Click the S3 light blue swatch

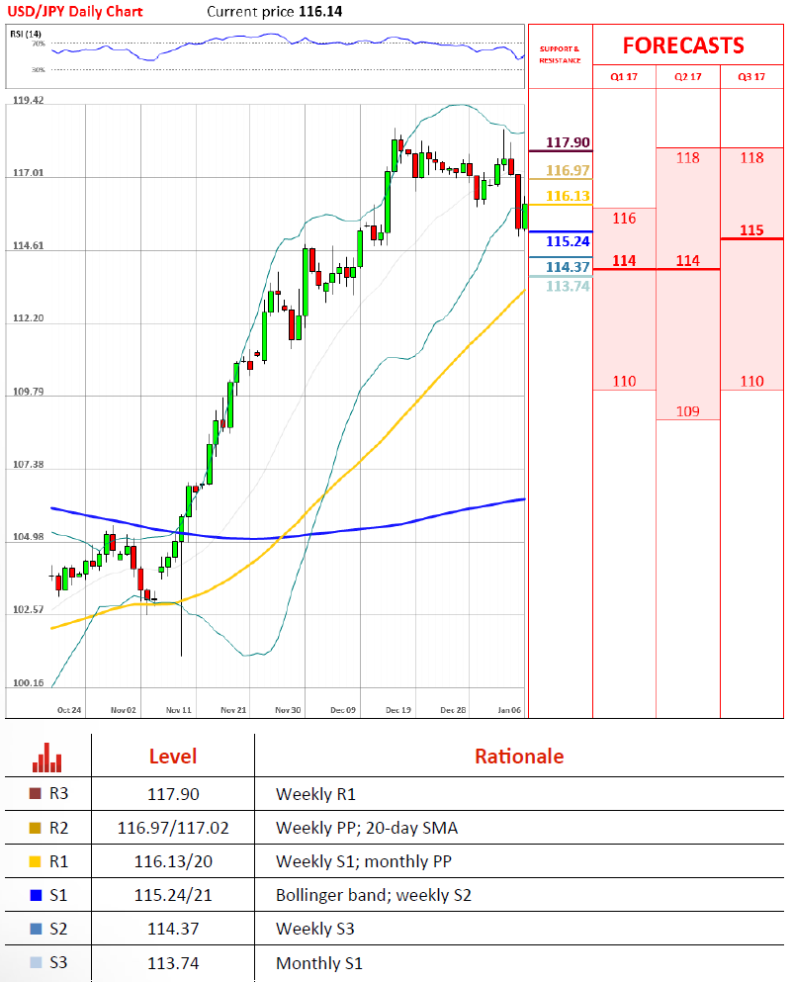tap(36, 962)
